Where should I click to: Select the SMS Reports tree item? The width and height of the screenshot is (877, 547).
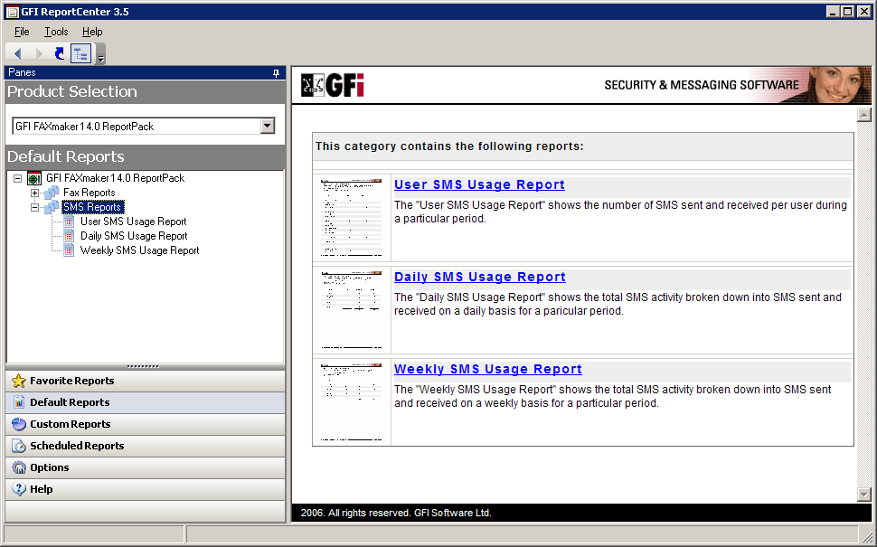[93, 207]
